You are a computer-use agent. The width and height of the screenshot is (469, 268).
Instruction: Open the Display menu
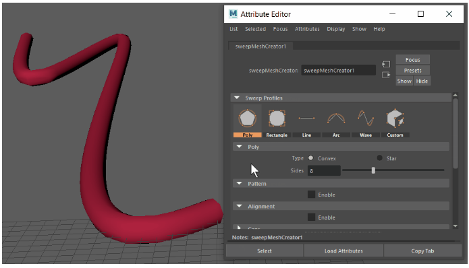click(x=336, y=29)
